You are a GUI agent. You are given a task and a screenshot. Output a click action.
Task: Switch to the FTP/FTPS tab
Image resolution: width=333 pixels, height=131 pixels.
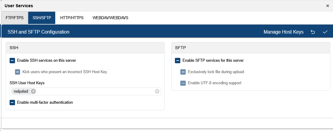coord(14,18)
